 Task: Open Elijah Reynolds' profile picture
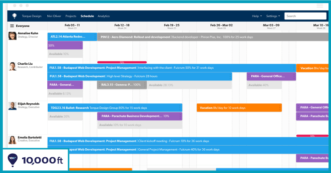(13, 106)
